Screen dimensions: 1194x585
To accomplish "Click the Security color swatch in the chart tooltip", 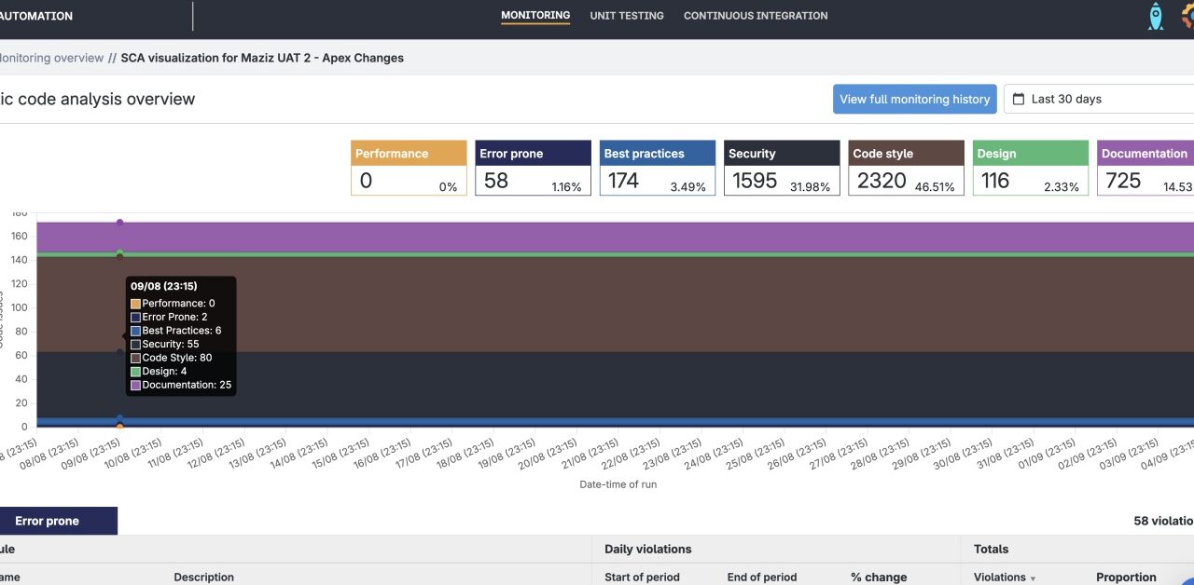I will pos(135,344).
